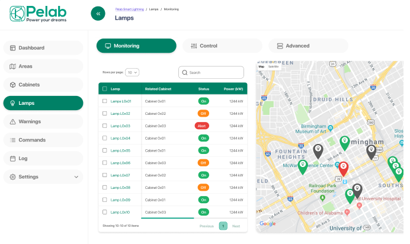
Task: Open the rows per page dropdown
Action: click(x=132, y=72)
